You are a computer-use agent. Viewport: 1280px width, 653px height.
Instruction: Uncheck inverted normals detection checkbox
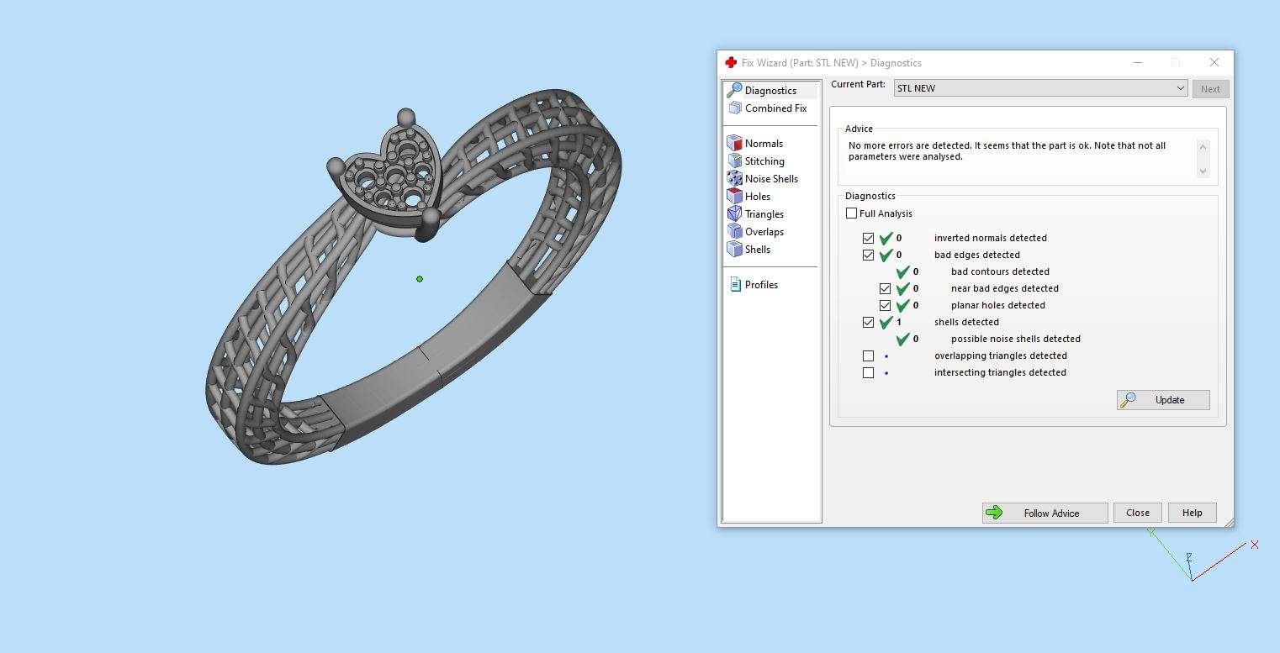[x=868, y=238]
